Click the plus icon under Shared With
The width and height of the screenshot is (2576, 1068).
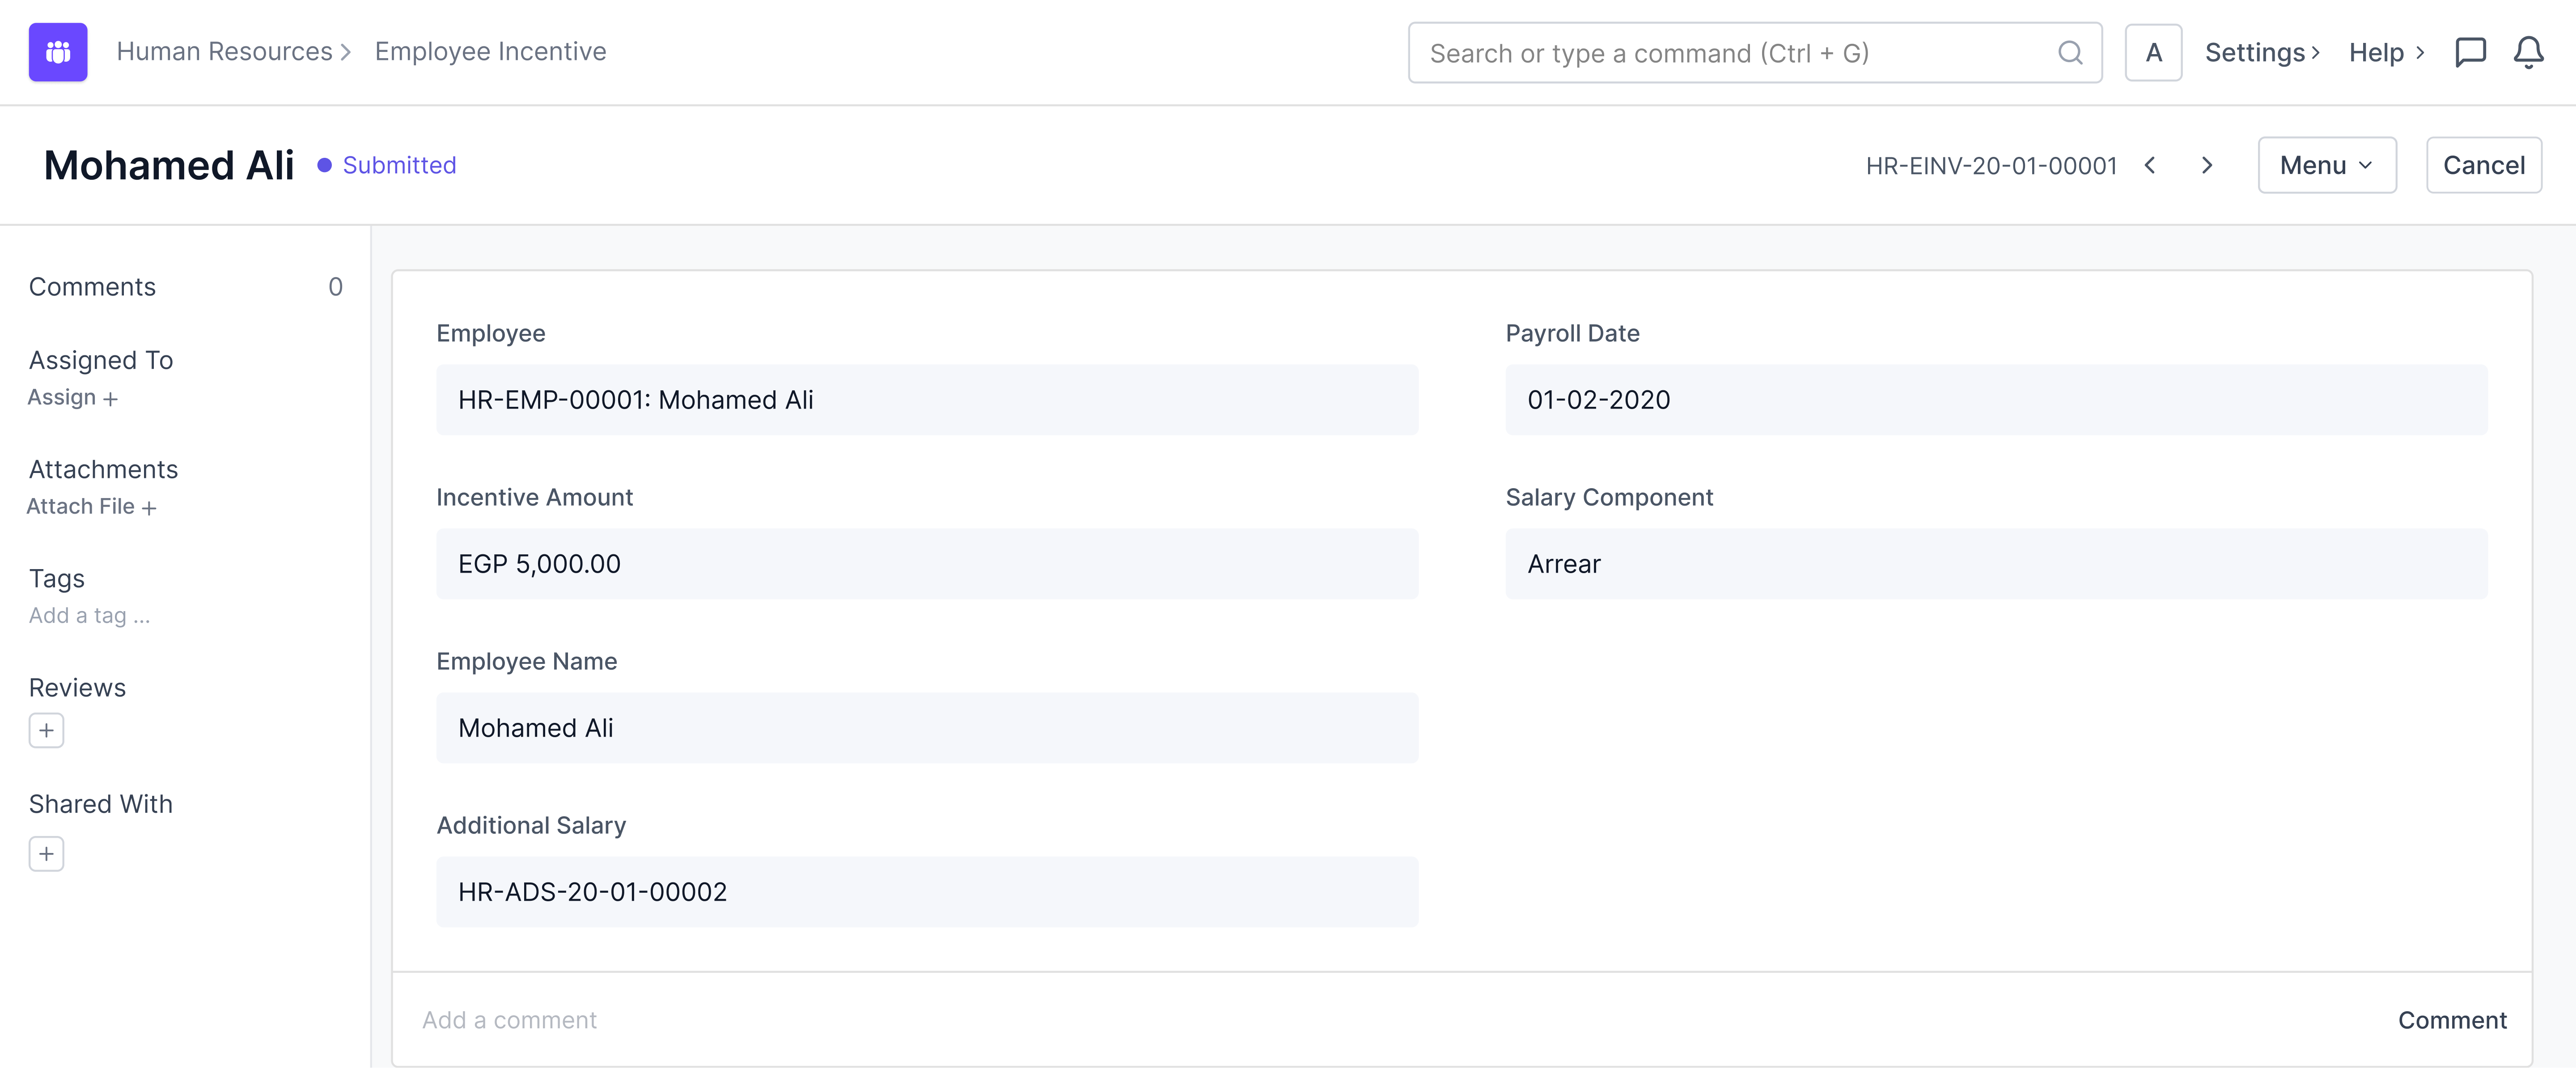pyautogui.click(x=46, y=854)
